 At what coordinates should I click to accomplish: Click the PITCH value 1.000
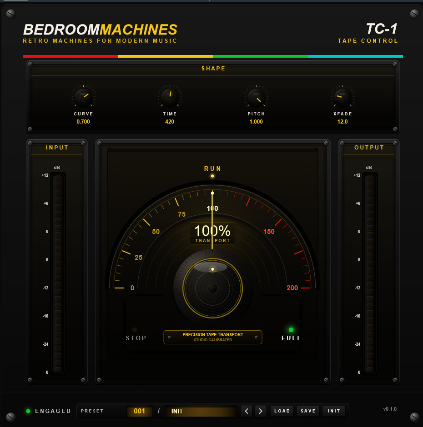[256, 122]
